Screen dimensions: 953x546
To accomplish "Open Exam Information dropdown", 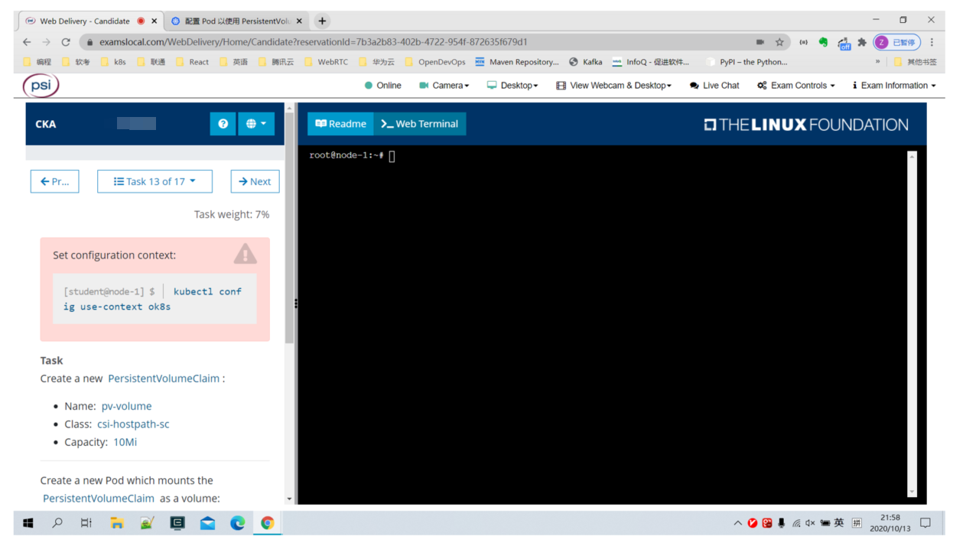I will (x=893, y=86).
